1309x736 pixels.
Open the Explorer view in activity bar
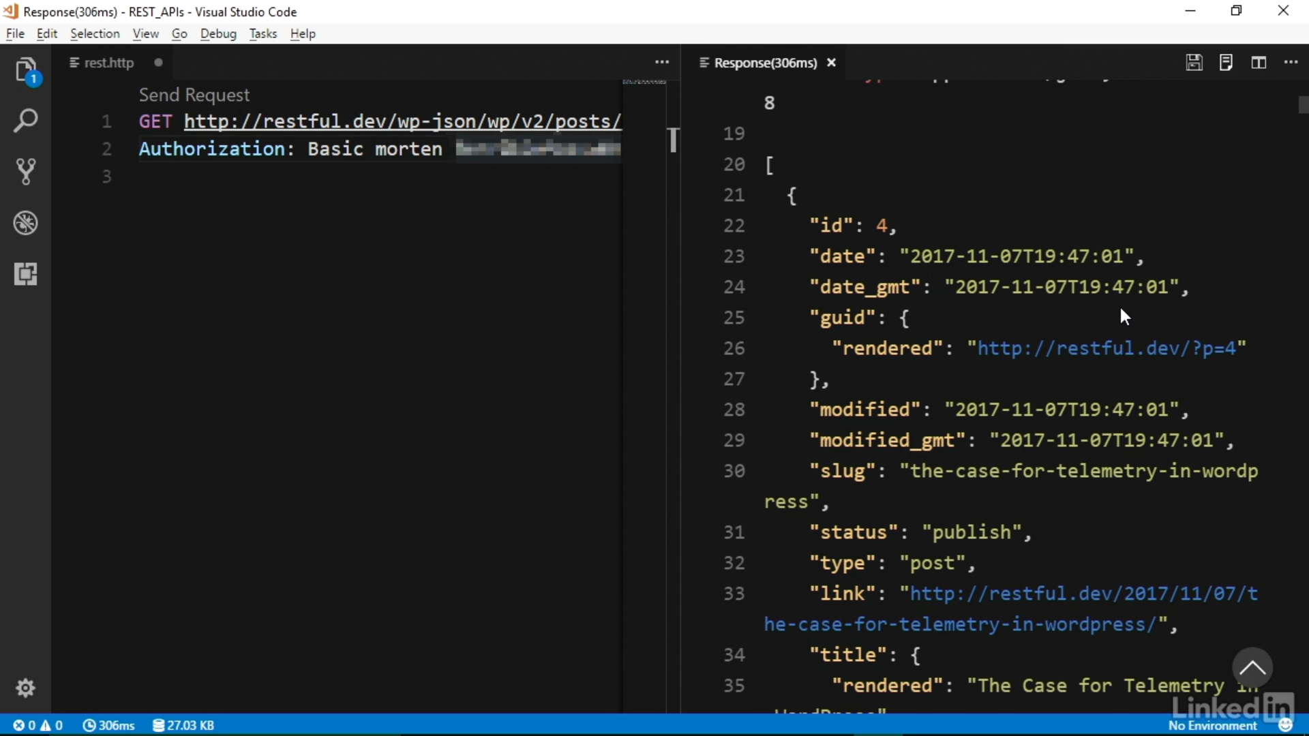[26, 71]
